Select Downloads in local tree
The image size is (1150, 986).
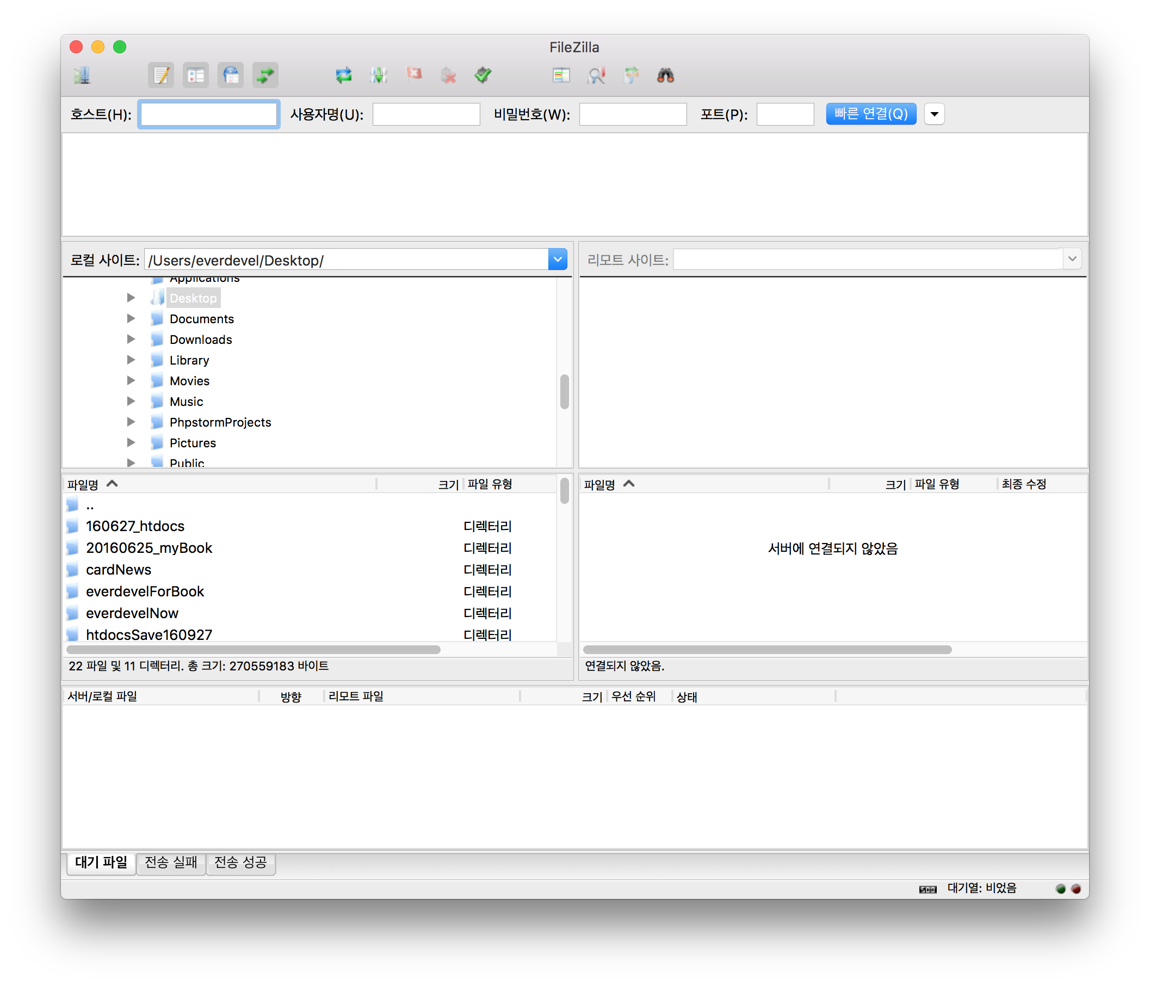[201, 340]
